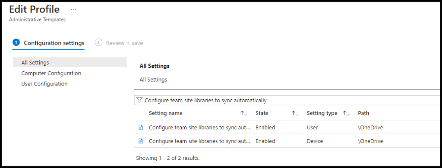Open User Configuration in the tree
The image size is (442, 168).
[x=44, y=84]
